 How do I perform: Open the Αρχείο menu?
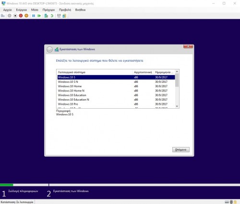(8, 10)
